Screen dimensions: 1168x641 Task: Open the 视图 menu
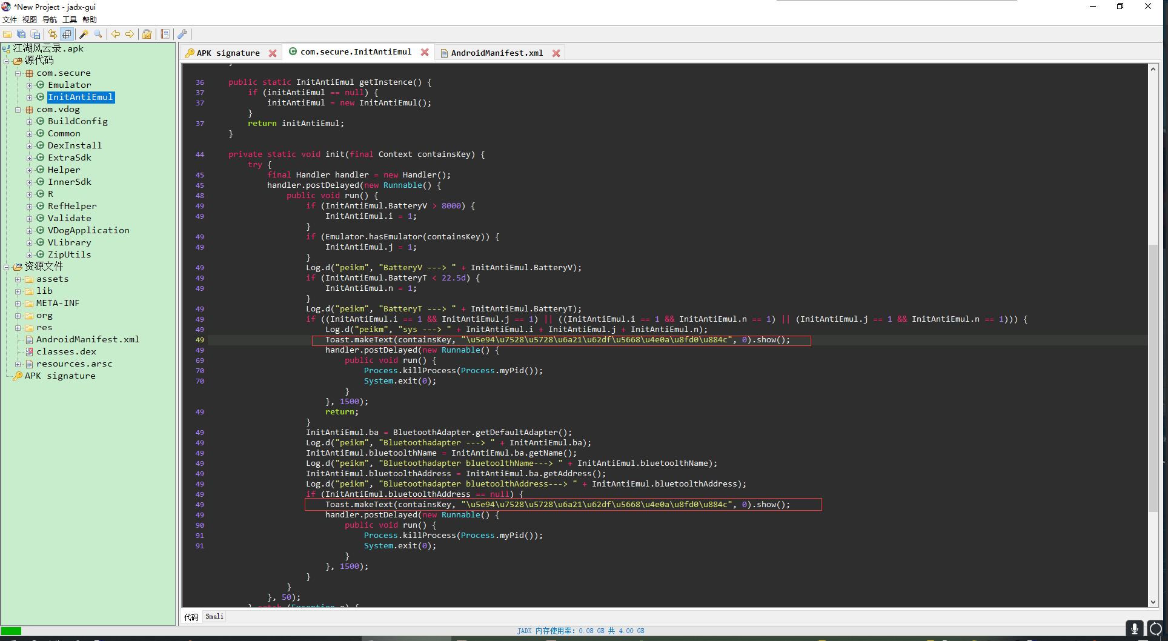click(x=30, y=20)
